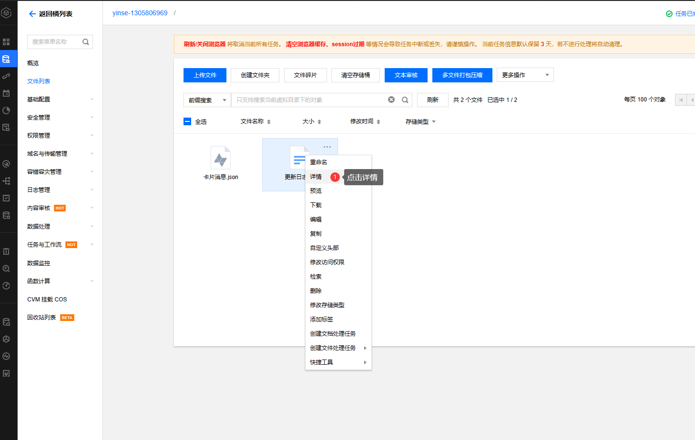The image size is (695, 440).
Task: Click the Tencent Cloud logo at top-left
Action: point(7,13)
